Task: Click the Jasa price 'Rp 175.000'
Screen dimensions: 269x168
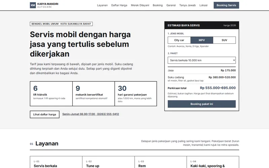Action: (228, 70)
